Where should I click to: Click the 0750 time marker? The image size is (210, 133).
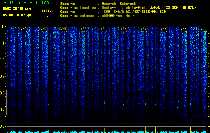[x=203, y=29]
